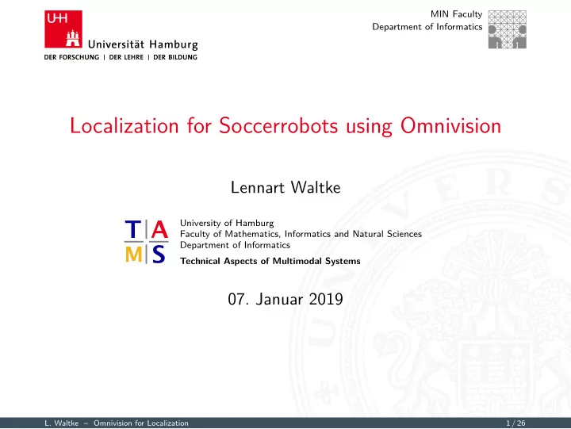Click the slide counter '1 / 26'

click(x=515, y=423)
